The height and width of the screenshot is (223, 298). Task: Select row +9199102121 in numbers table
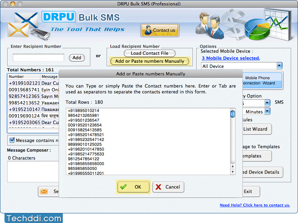coord(33,83)
